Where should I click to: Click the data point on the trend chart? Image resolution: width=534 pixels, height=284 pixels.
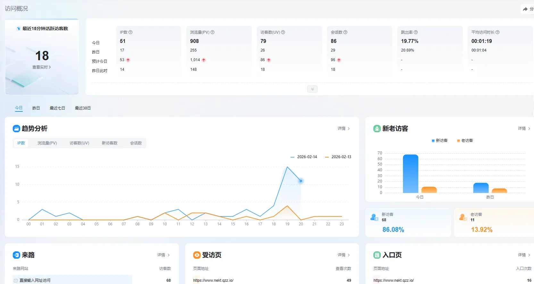pyautogui.click(x=301, y=181)
